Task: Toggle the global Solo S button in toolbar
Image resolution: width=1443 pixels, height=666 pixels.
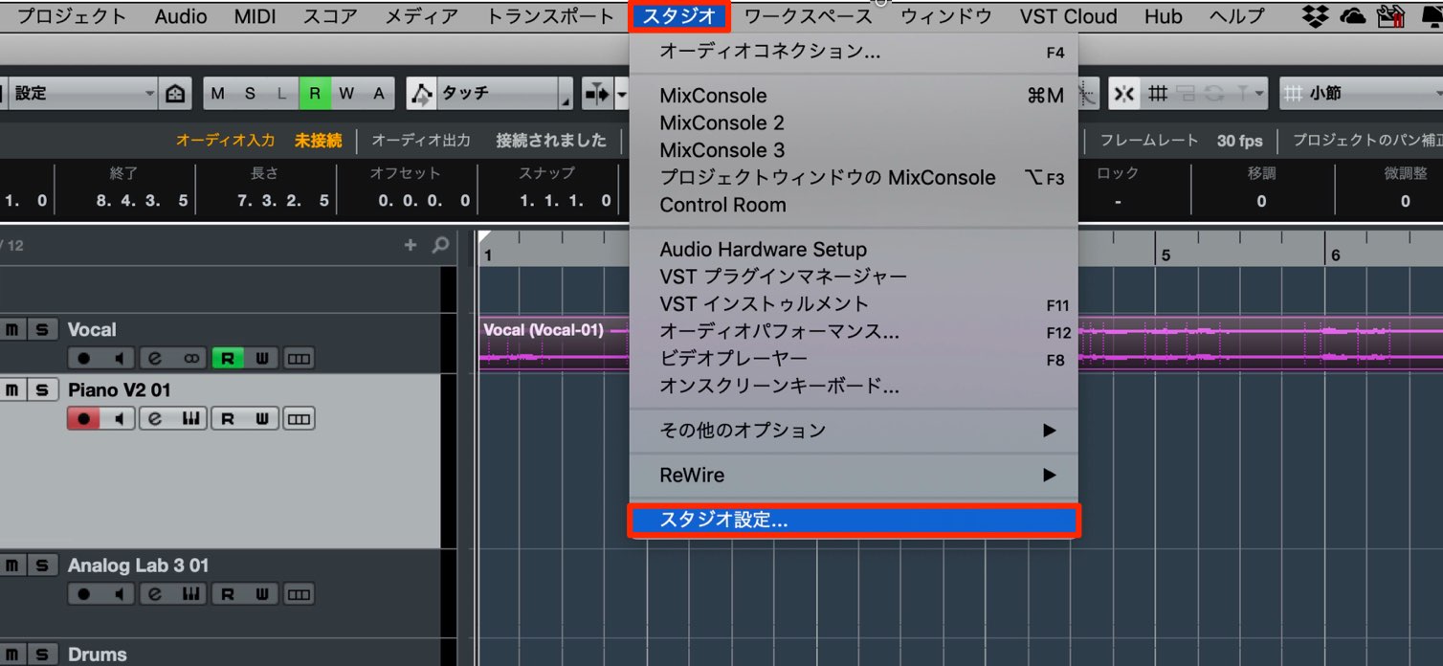Action: point(250,93)
